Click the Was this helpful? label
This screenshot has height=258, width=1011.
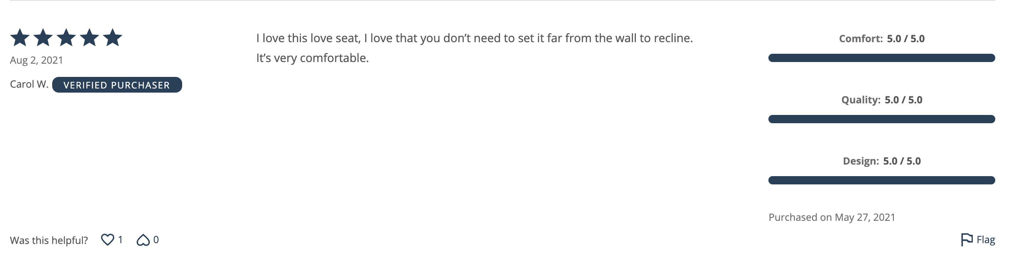click(x=49, y=240)
